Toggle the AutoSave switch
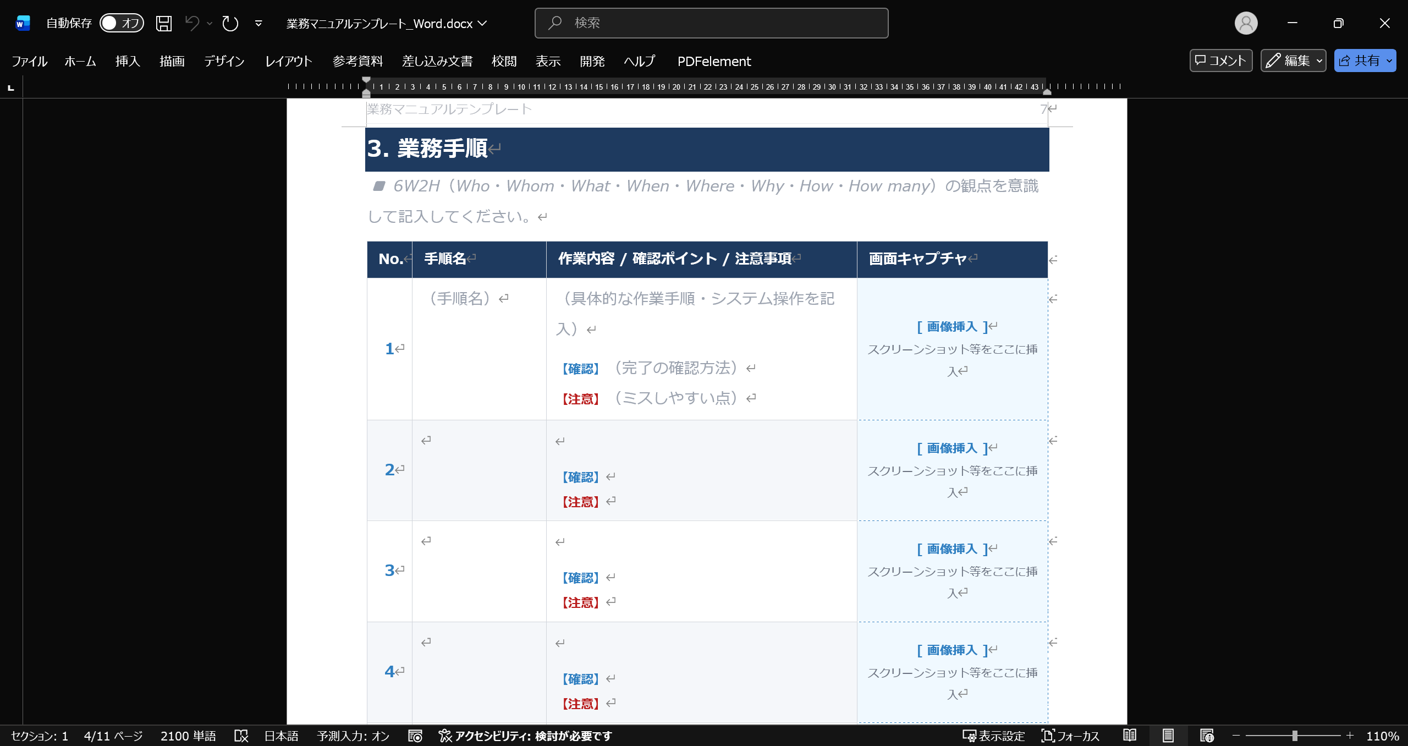 [x=122, y=23]
